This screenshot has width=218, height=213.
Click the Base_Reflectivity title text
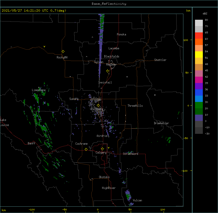pos(109,4)
